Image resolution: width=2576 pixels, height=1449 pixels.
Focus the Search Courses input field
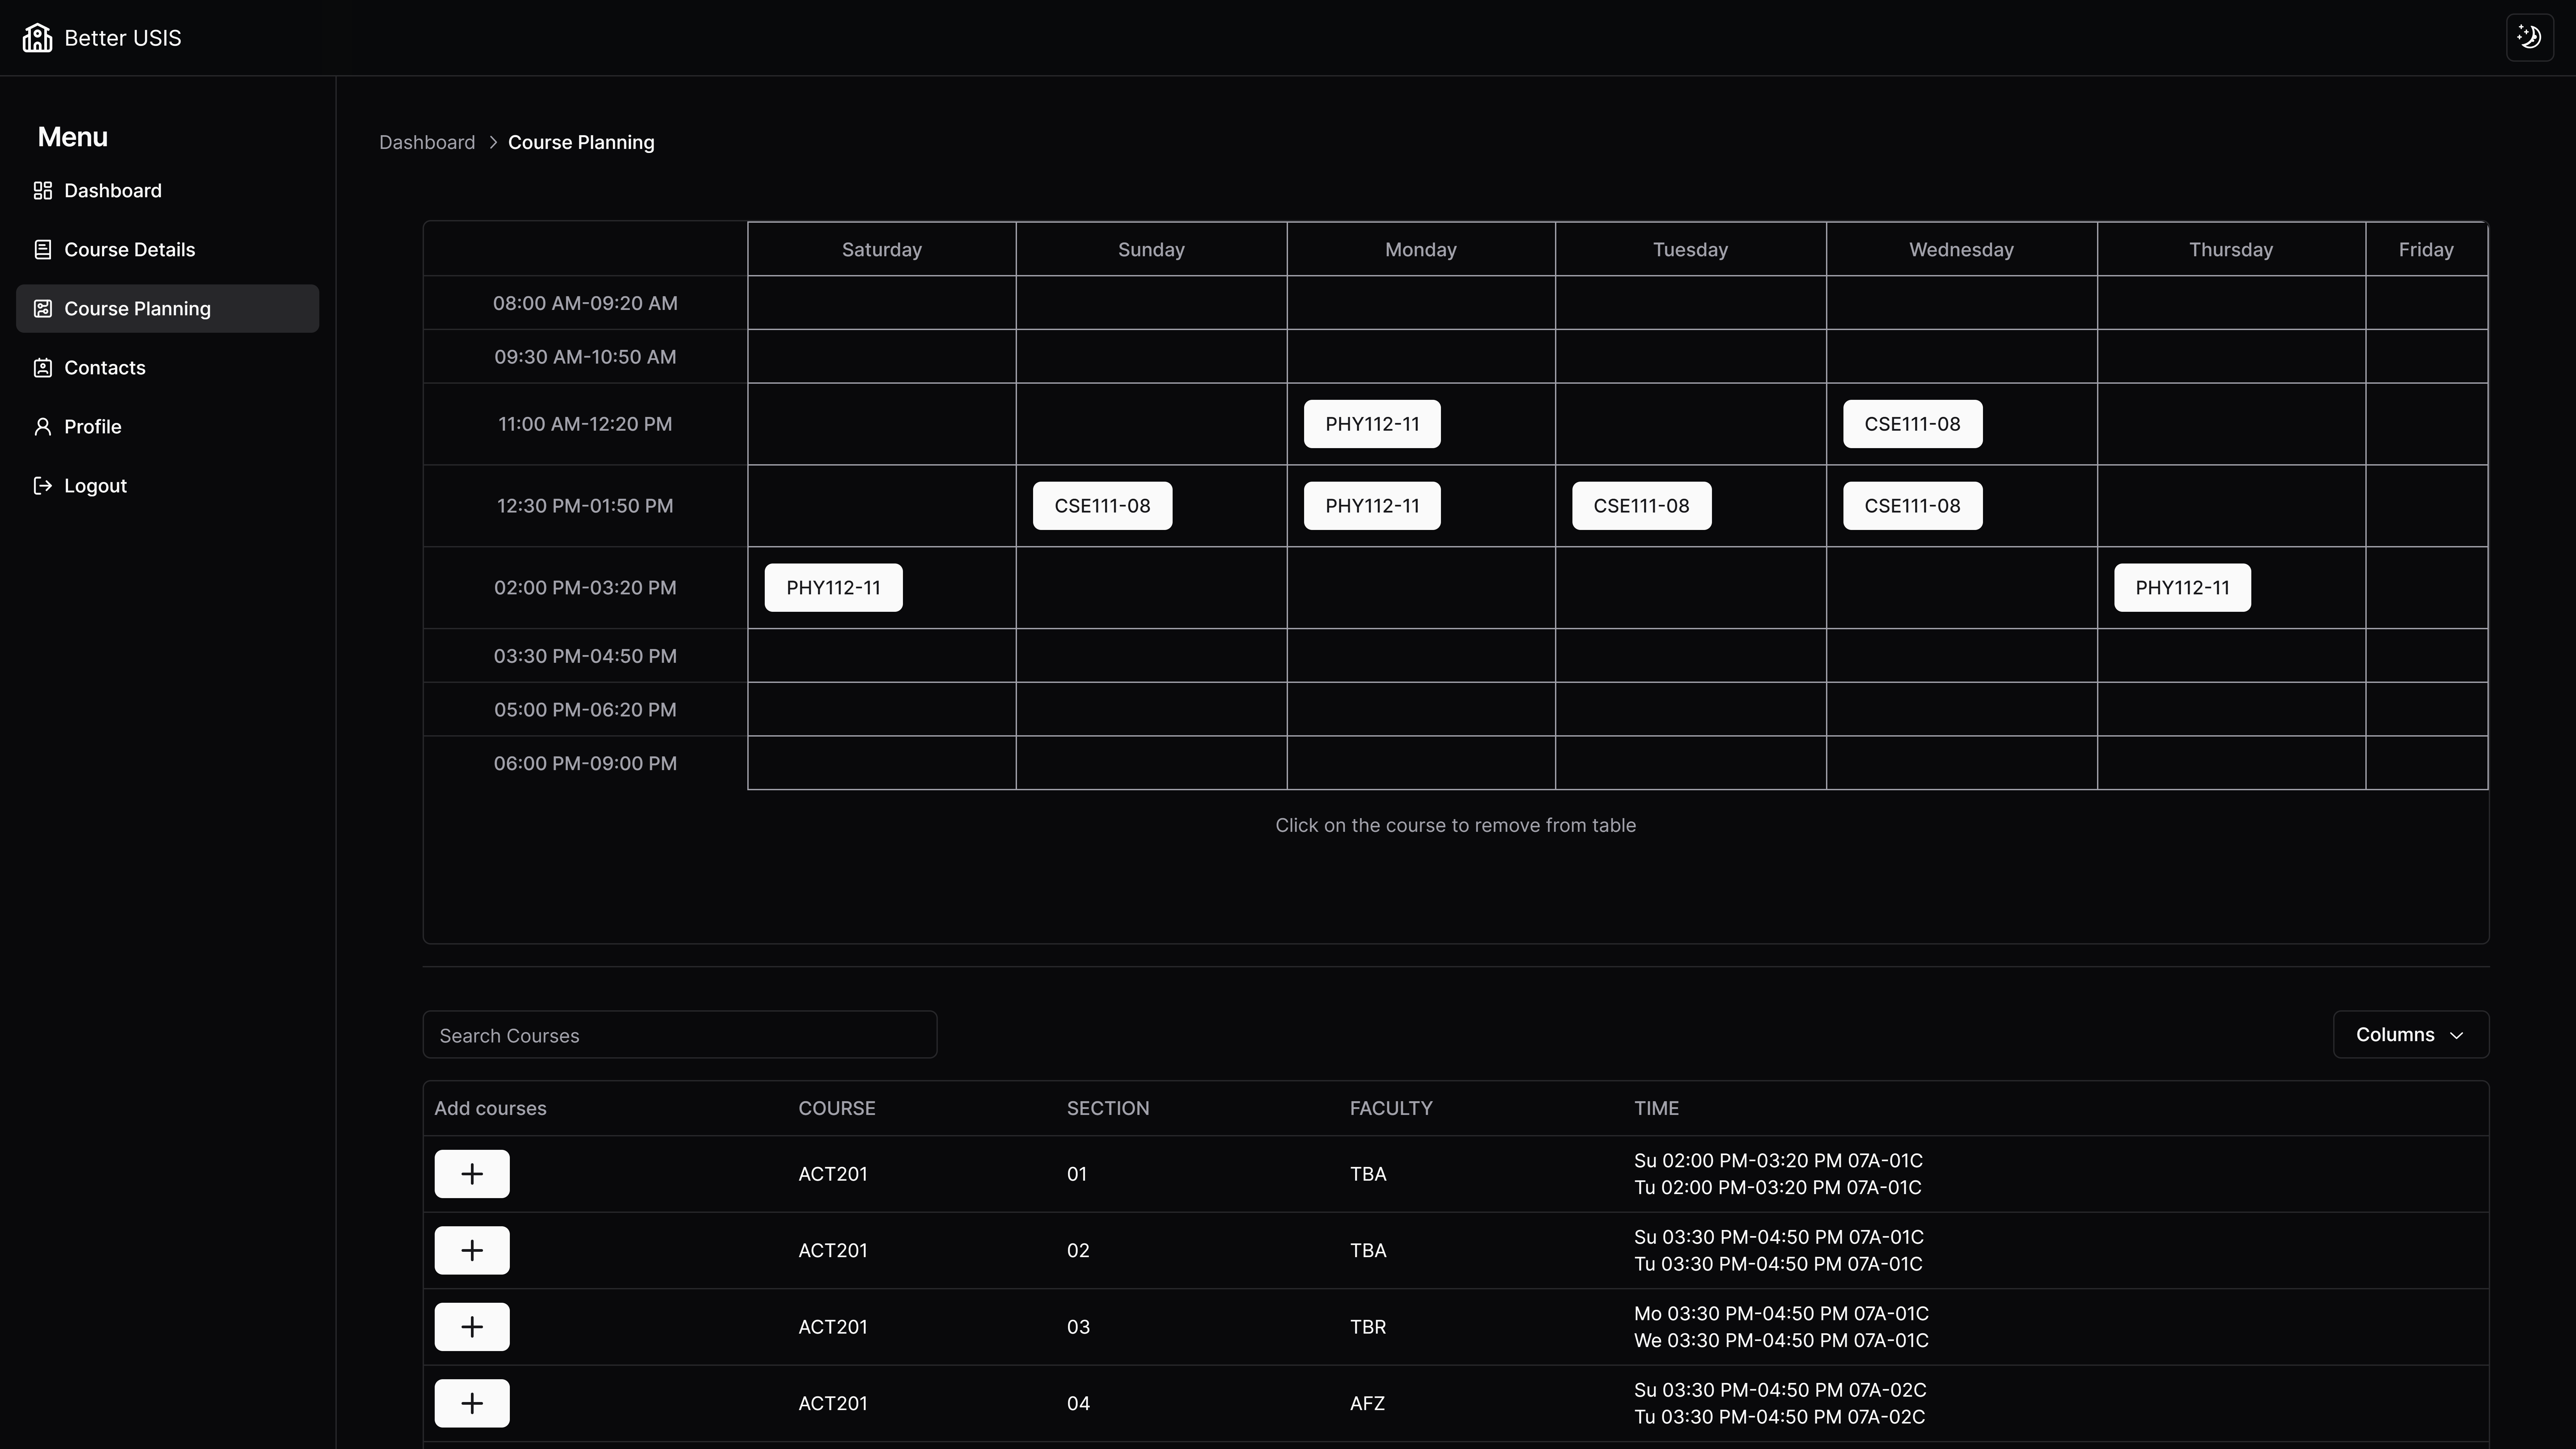tap(679, 1035)
